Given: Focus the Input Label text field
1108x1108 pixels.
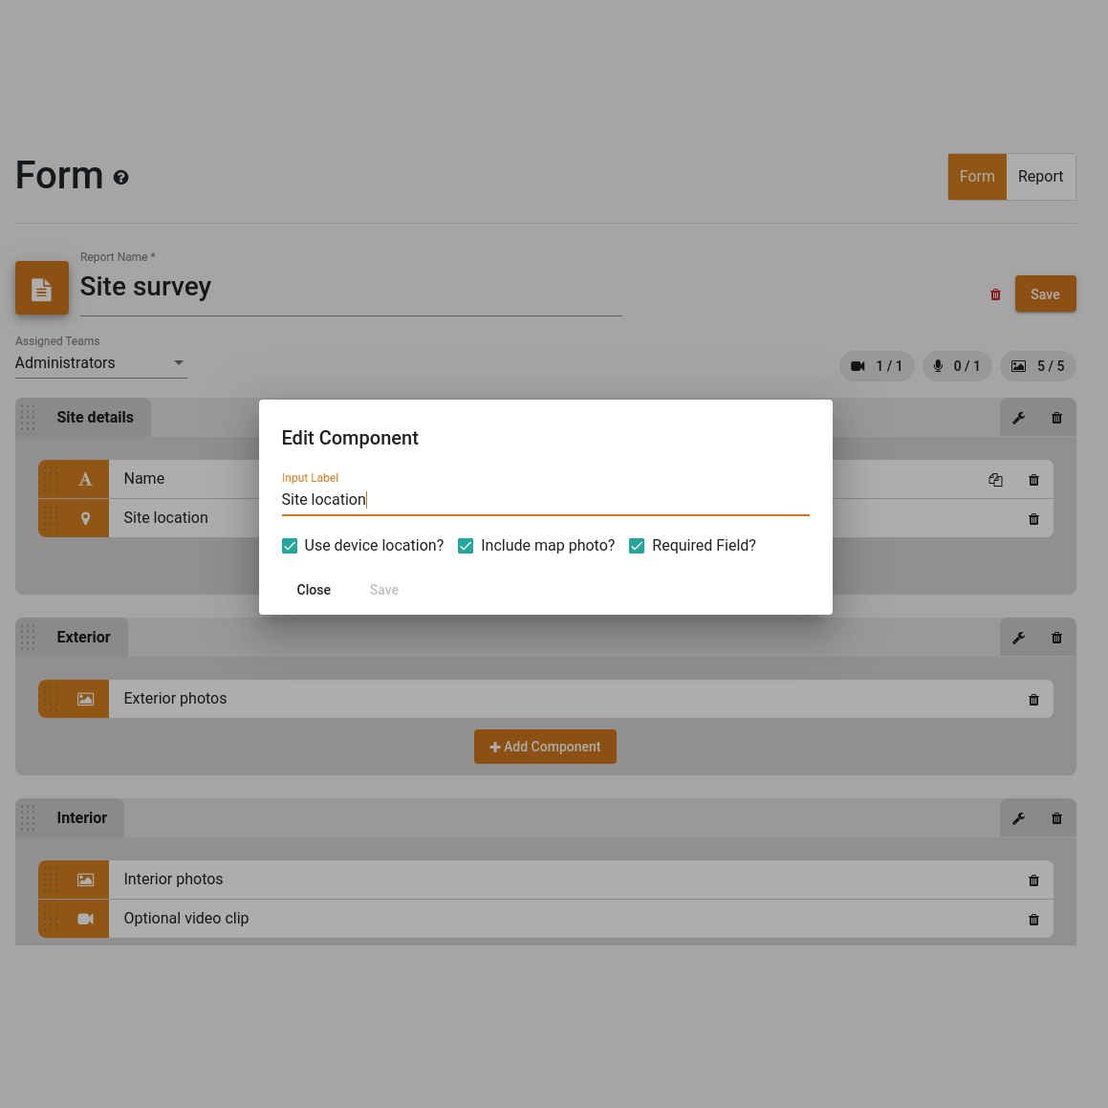Looking at the screenshot, I should [x=545, y=500].
